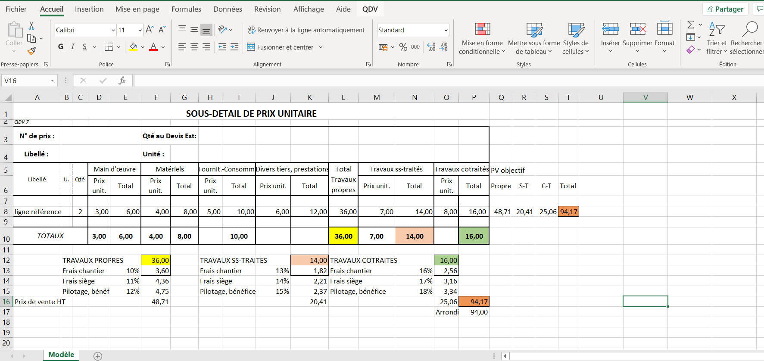
Task: Switch to the Insertion tab
Action: (89, 9)
